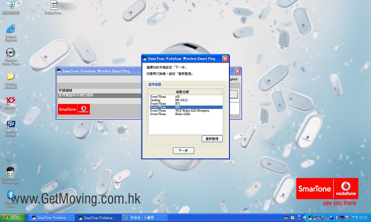This screenshot has width=371, height=222.
Task: Open Bluetooth Places desktop icon
Action: [11, 195]
